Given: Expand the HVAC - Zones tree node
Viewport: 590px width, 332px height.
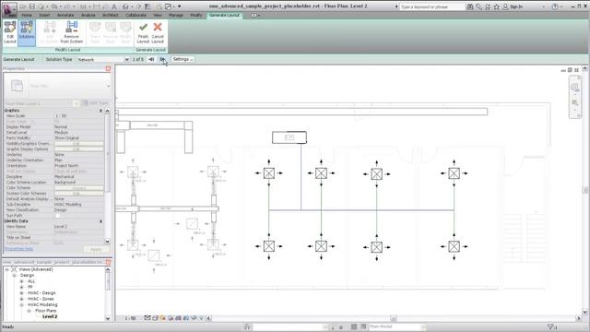Looking at the screenshot, I should 21,299.
